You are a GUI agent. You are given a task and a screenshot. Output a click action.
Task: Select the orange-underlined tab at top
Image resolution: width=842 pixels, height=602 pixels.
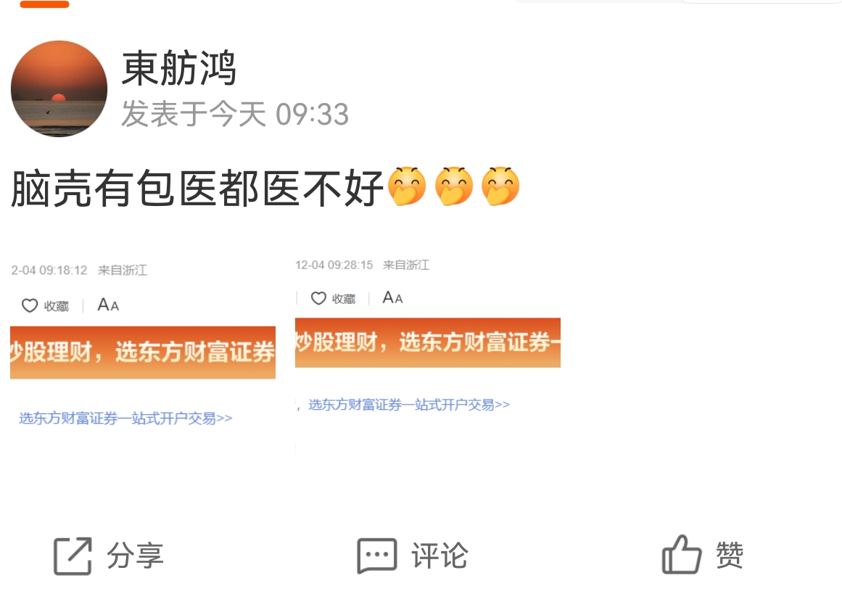tap(44, 4)
